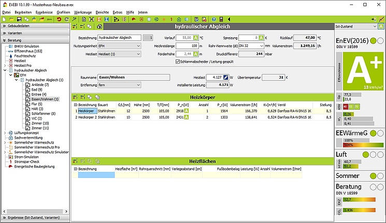Image resolution: width=386 pixels, height=223 pixels.
Task: Click the blue help question mark icon
Action: coord(213,19)
